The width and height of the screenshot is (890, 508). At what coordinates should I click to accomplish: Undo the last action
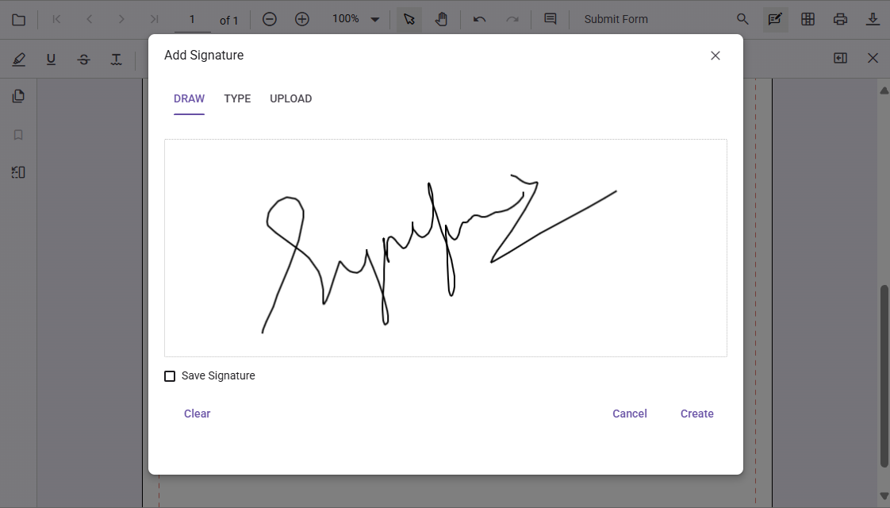click(479, 18)
